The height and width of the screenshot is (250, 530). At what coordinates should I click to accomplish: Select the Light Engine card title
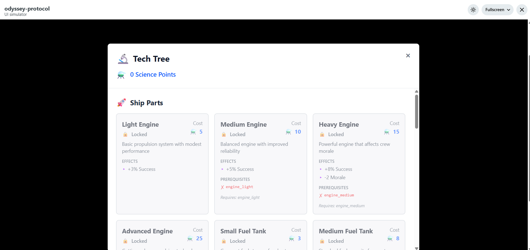140,124
